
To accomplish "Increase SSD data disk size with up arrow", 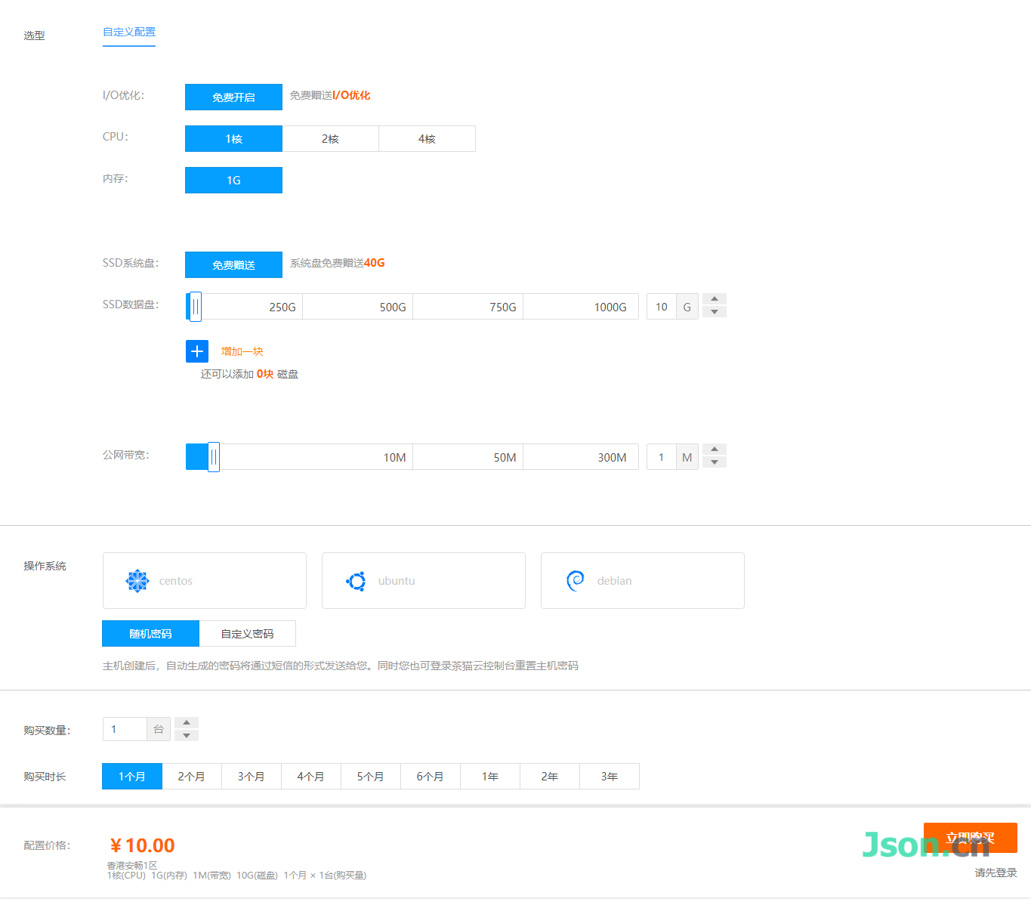I will [715, 299].
